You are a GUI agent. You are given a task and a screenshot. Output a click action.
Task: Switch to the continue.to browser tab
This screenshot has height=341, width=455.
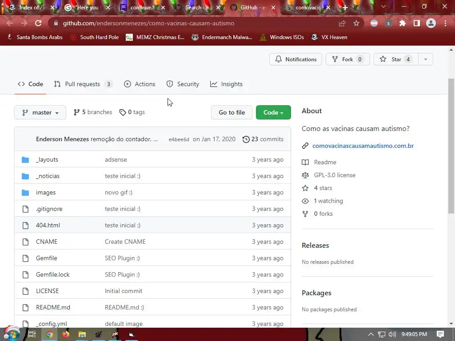tap(142, 8)
